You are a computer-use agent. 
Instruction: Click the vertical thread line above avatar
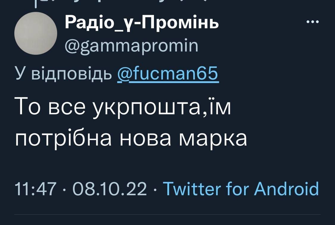click(35, 4)
